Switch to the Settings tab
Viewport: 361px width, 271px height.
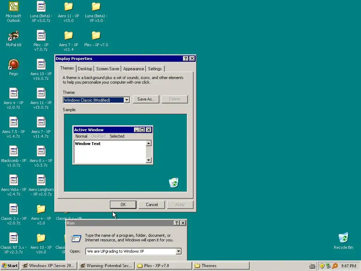click(155, 69)
